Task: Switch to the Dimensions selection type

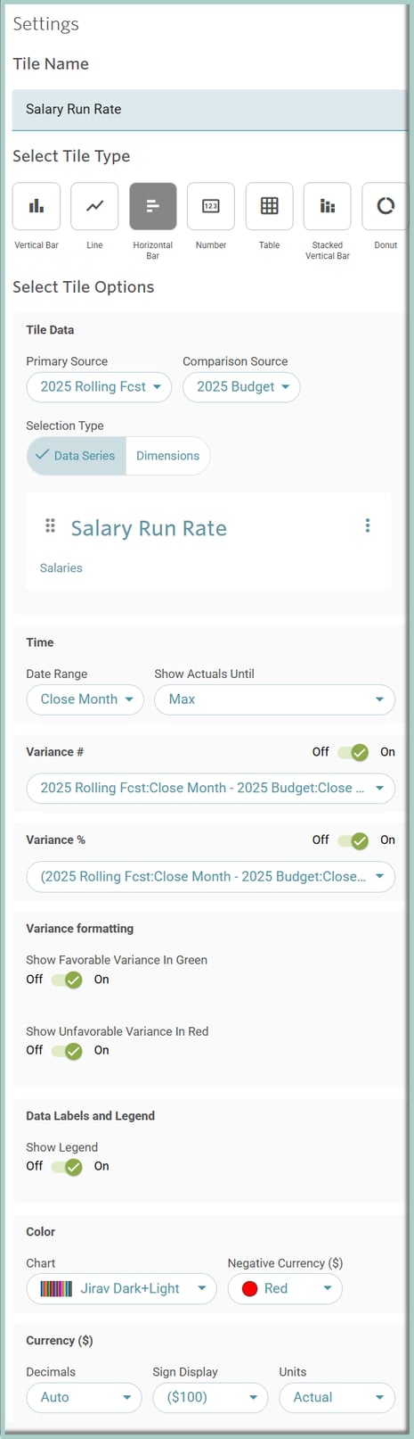Action: pyautogui.click(x=167, y=456)
